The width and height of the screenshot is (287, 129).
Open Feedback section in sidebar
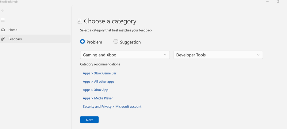point(35,39)
